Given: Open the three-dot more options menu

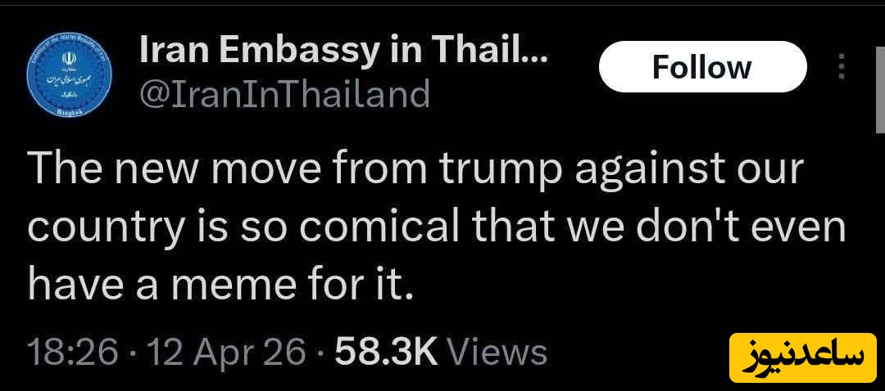Looking at the screenshot, I should (x=841, y=67).
